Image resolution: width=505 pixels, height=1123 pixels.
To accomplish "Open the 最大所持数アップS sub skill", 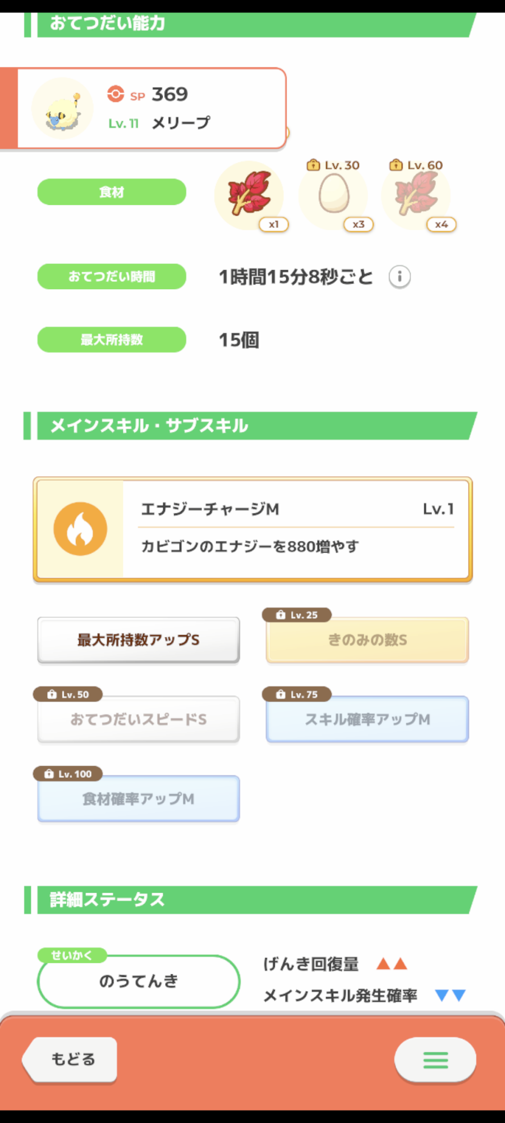I will (x=139, y=640).
